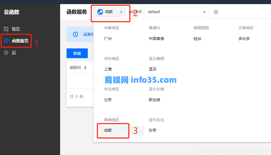Select 东京 under 亚太东北 region list

pyautogui.click(x=152, y=130)
